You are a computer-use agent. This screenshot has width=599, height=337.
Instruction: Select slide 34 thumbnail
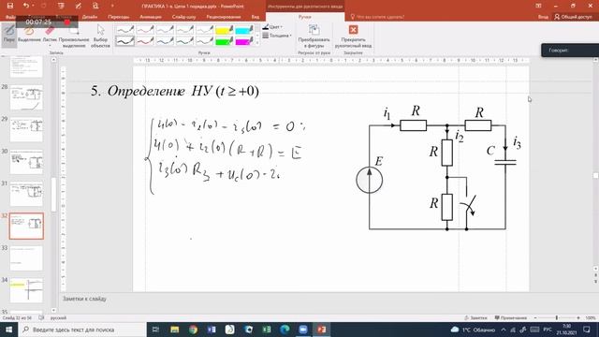coord(26,290)
